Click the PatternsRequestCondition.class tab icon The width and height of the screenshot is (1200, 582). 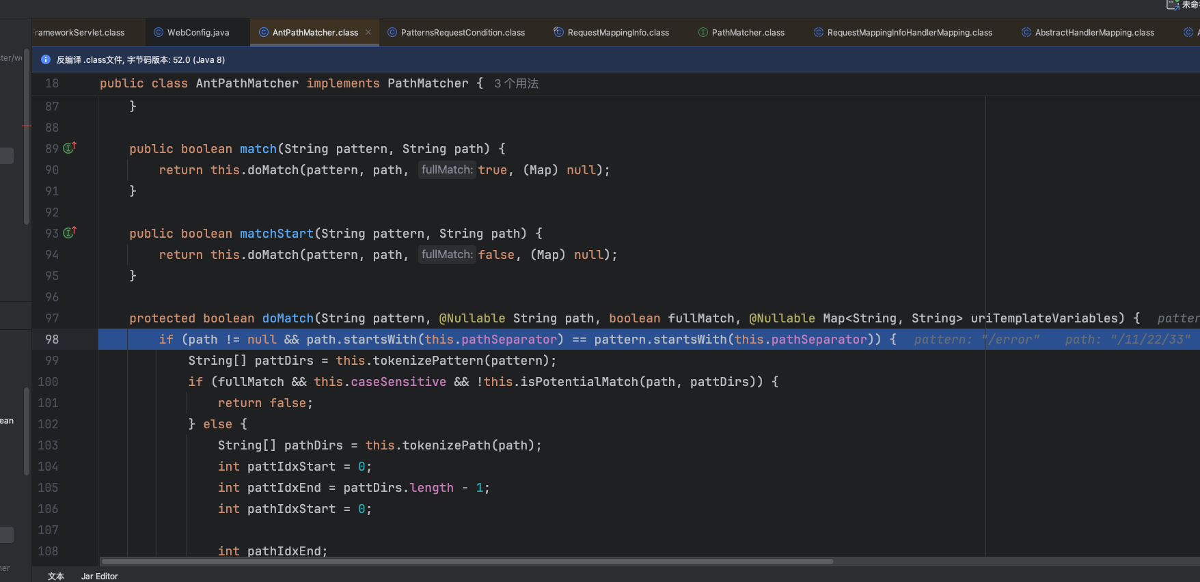tap(392, 32)
